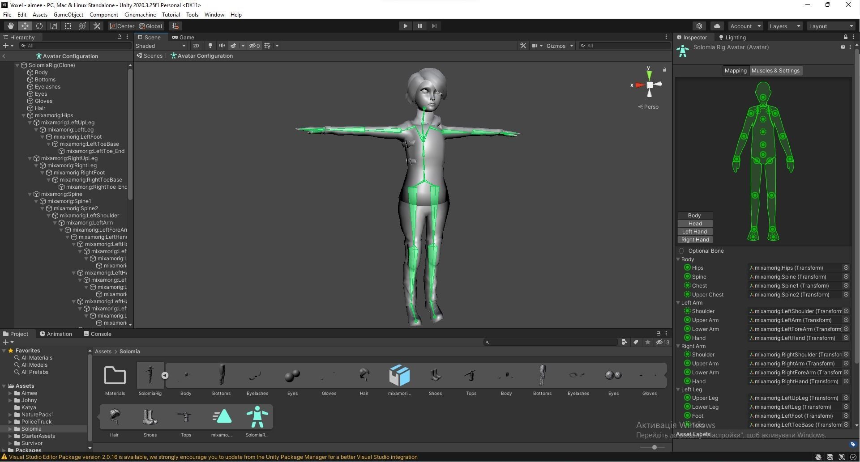Viewport: 860px width, 462px height.
Task: Open scene component tools icon
Action: 523,46
